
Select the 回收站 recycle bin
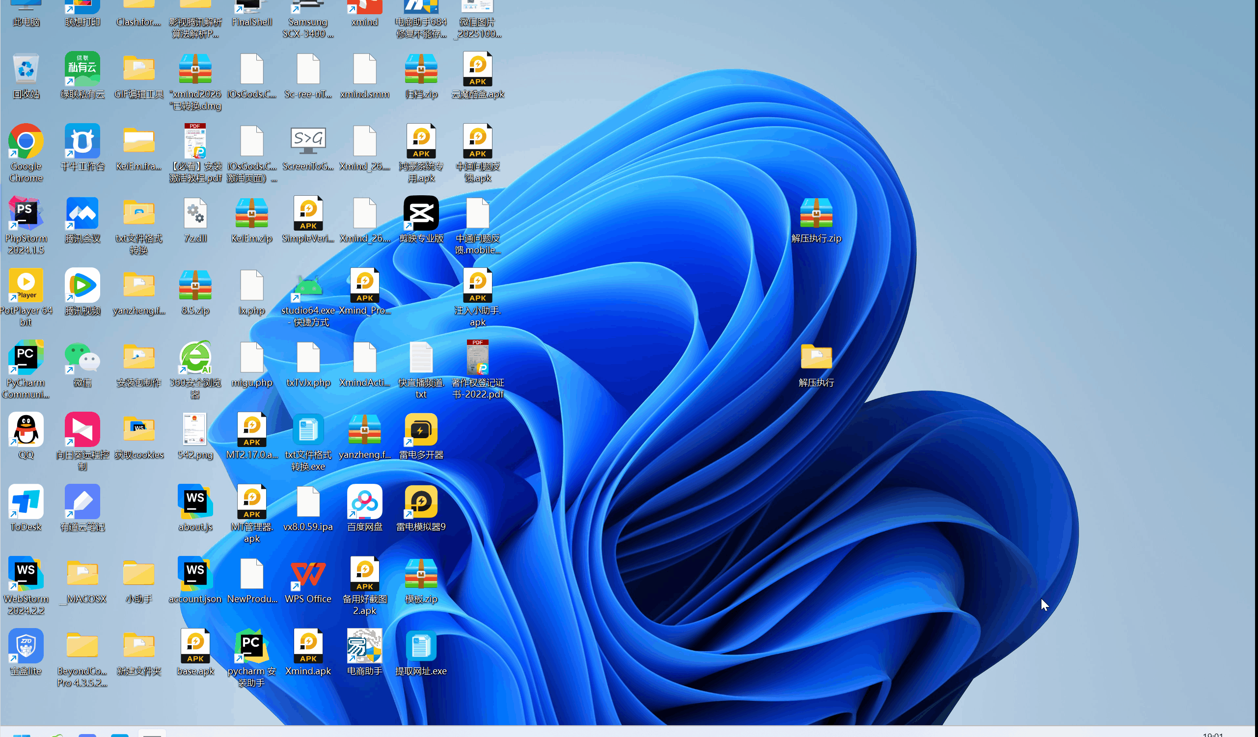pos(26,70)
